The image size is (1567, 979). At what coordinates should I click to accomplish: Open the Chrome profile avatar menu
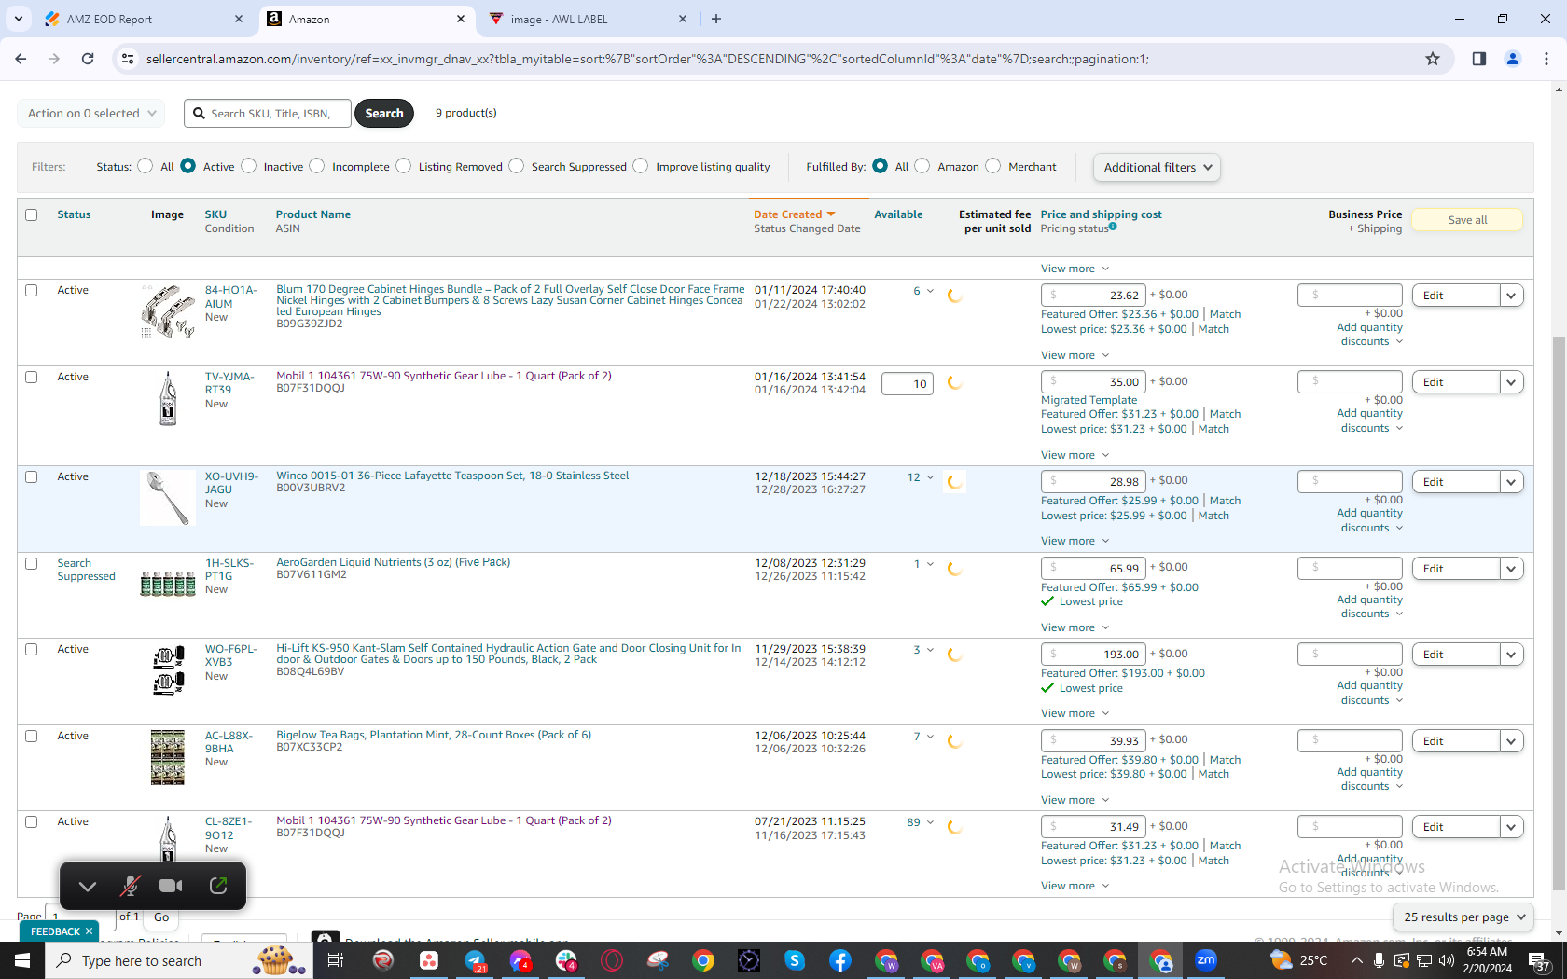coord(1513,59)
